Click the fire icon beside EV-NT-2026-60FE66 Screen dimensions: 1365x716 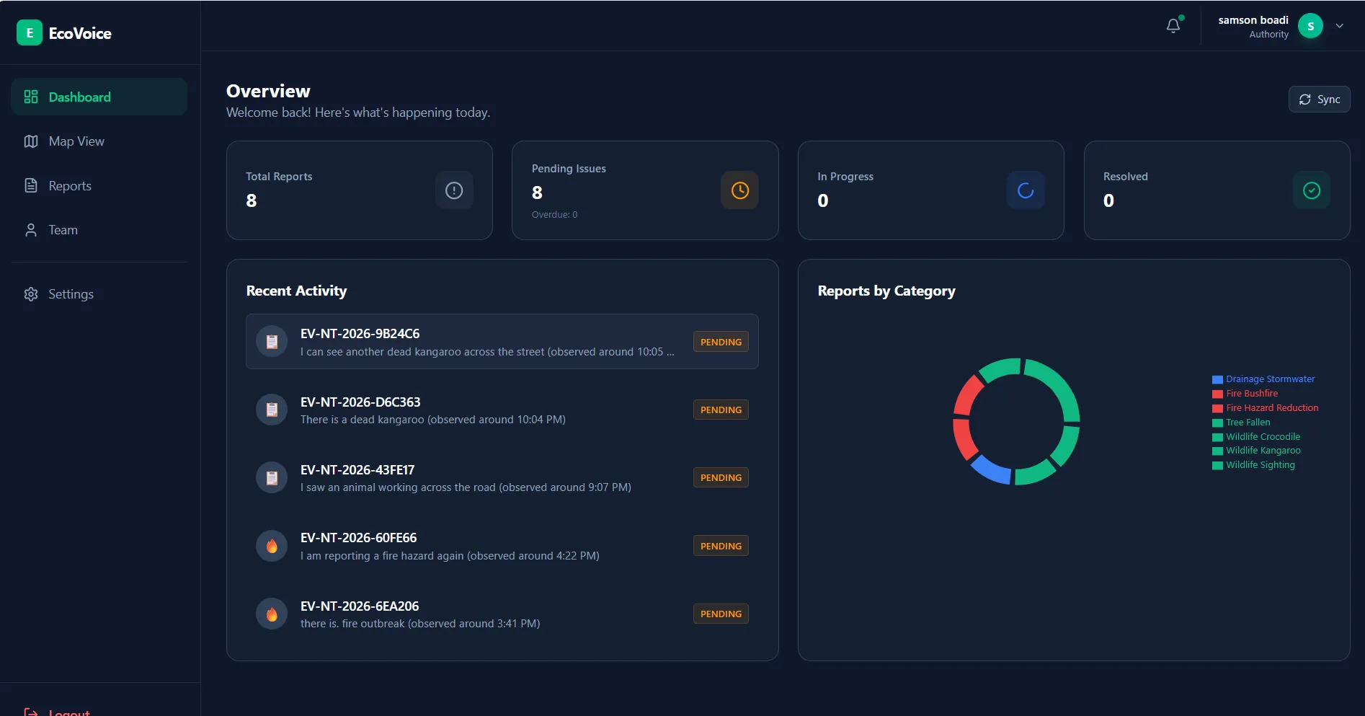272,546
